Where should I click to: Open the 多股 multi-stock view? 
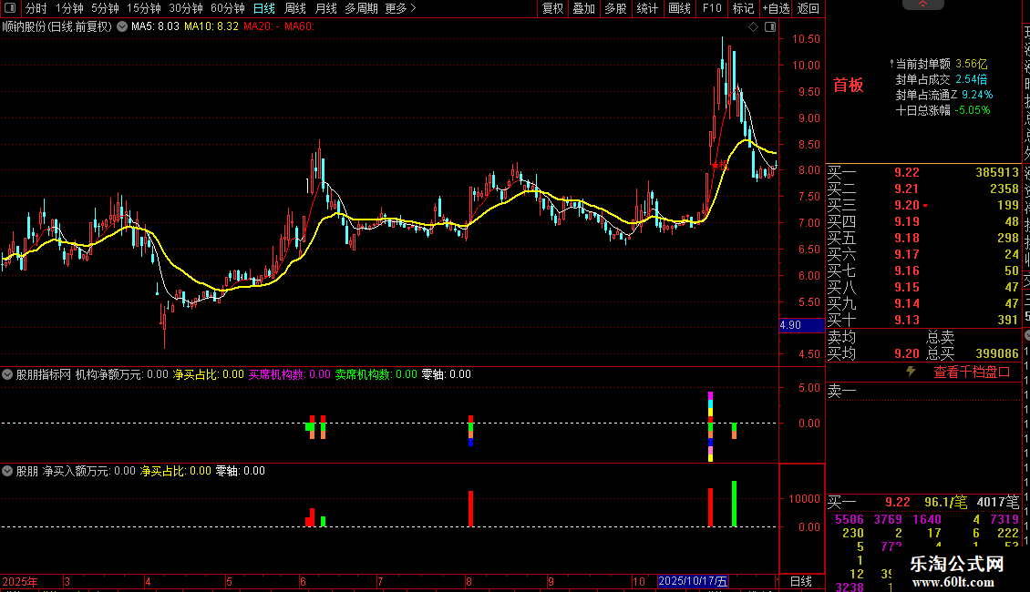click(615, 8)
